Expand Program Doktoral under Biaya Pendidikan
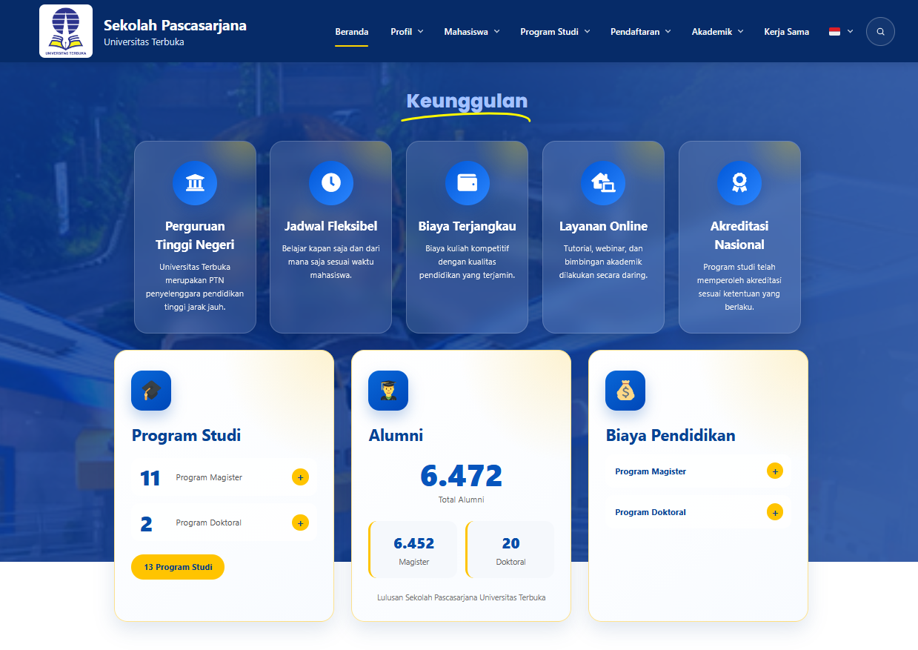918x650 pixels. coord(774,512)
